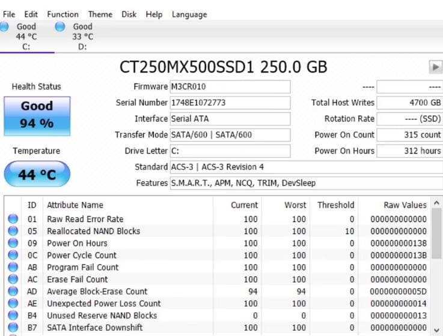The image size is (443, 336).
Task: Click the Raw Values column header
Action: [x=394, y=205]
